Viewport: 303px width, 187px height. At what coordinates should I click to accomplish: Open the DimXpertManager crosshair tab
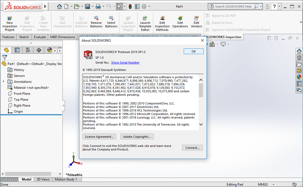pos(39,50)
